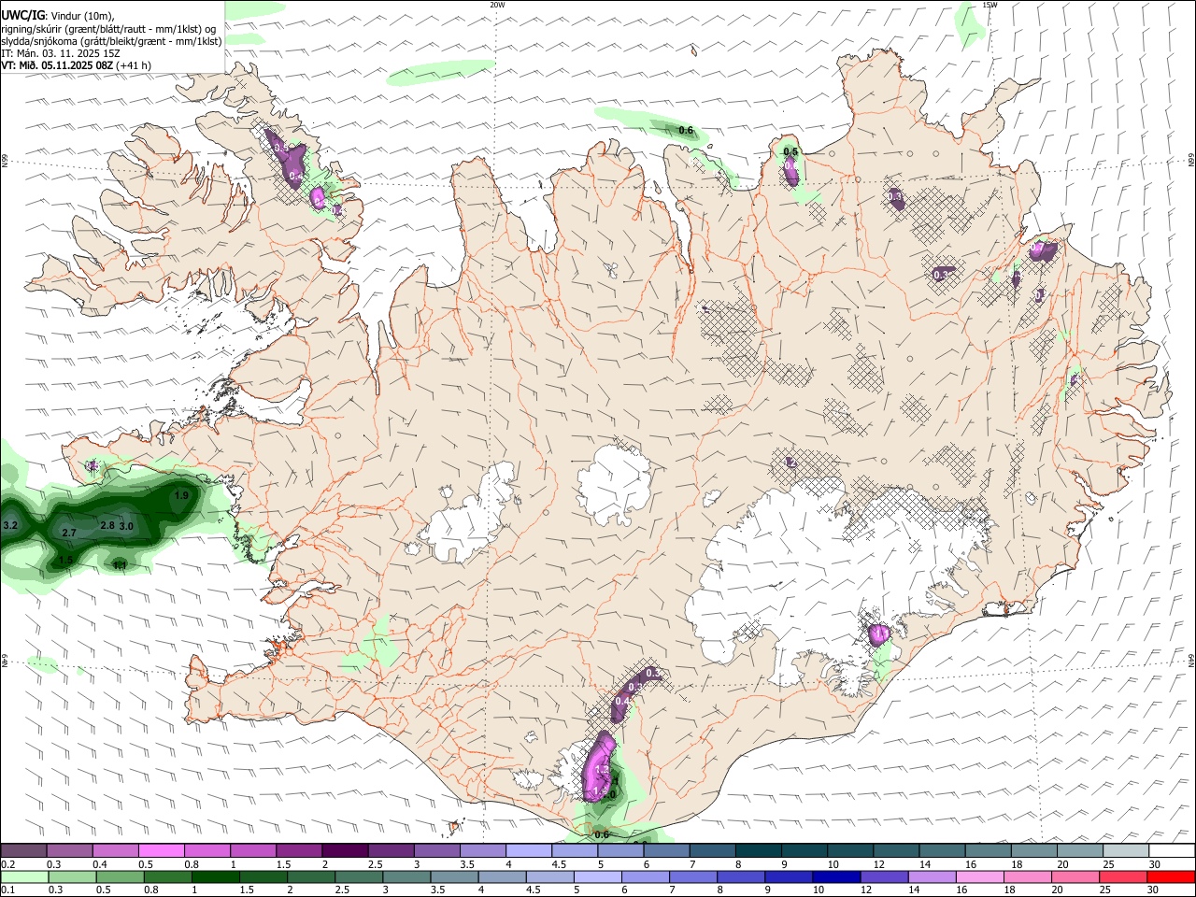Click the bottom-row blue swatch between 8 and 9
Screen dimensions: 1196x897
pos(741,876)
